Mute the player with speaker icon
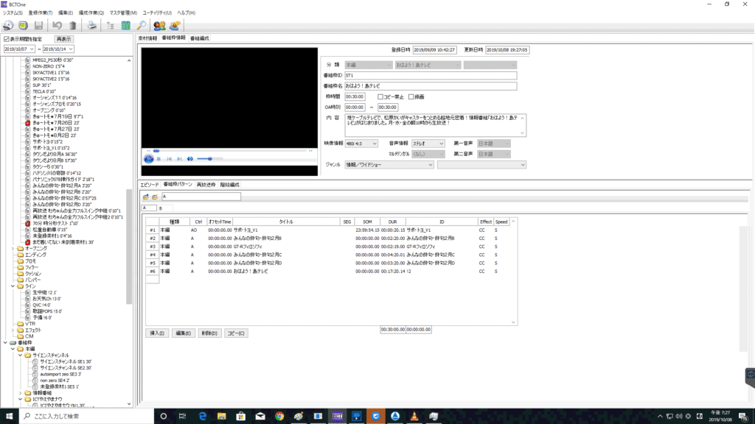This screenshot has height=424, width=755. [x=190, y=159]
